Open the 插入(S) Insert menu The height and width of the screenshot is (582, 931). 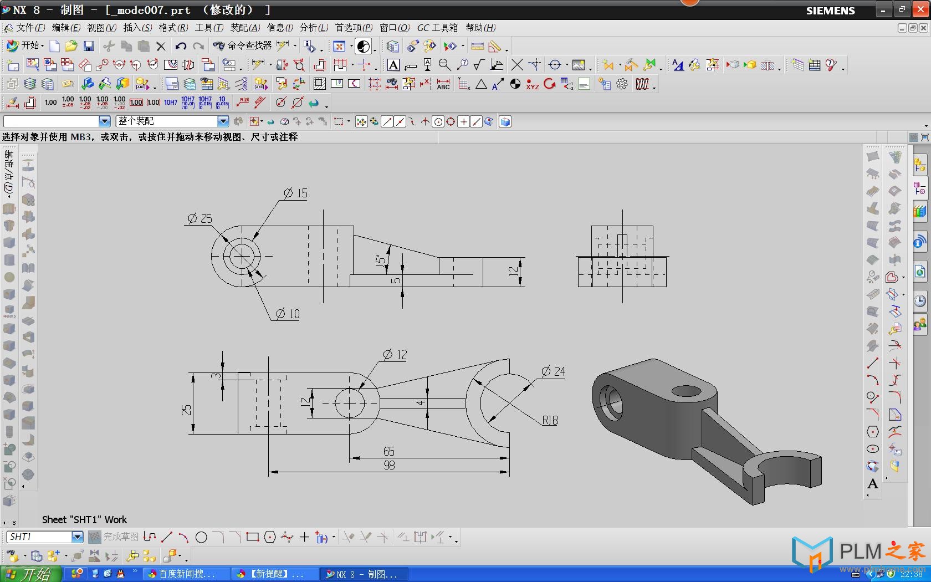tap(137, 28)
